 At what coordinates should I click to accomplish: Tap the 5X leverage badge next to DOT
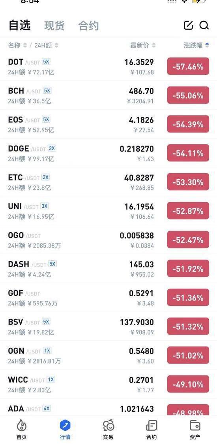46,62
